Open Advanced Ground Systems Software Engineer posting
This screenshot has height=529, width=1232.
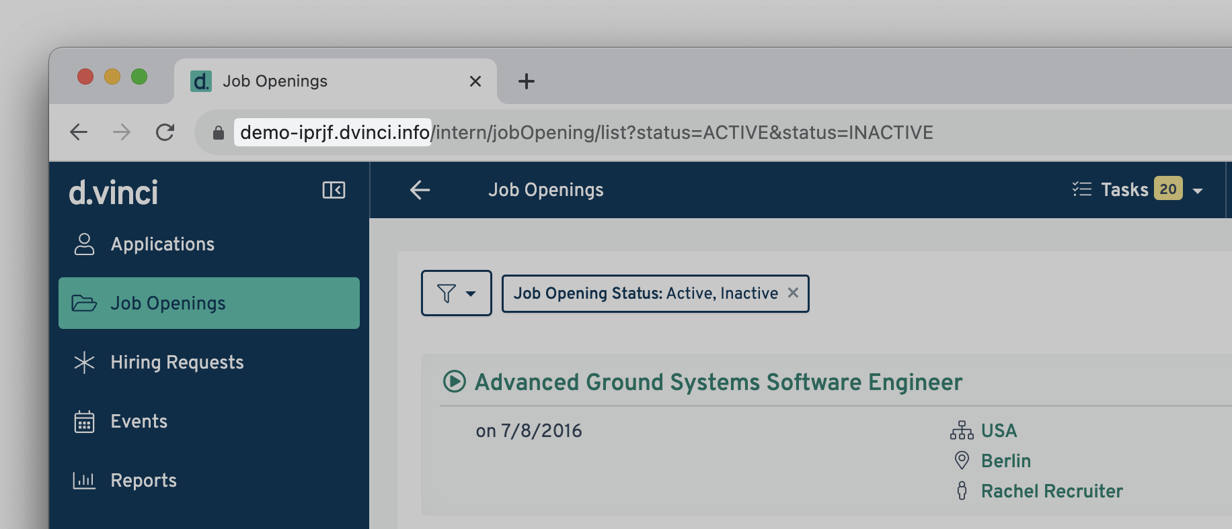pyautogui.click(x=718, y=382)
